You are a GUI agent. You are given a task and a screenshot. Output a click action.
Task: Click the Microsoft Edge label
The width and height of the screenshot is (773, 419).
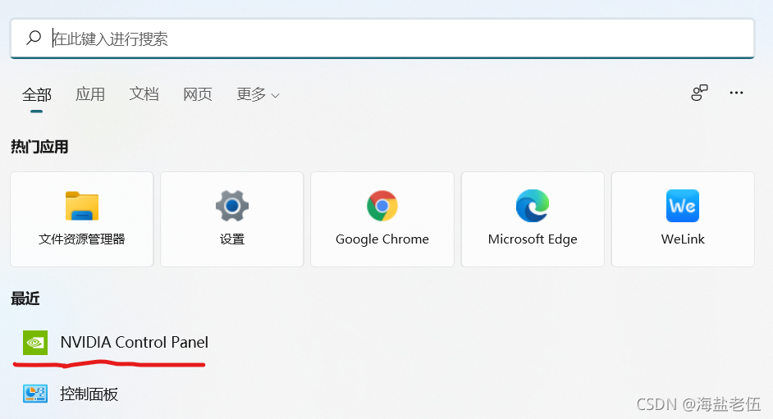coord(533,239)
